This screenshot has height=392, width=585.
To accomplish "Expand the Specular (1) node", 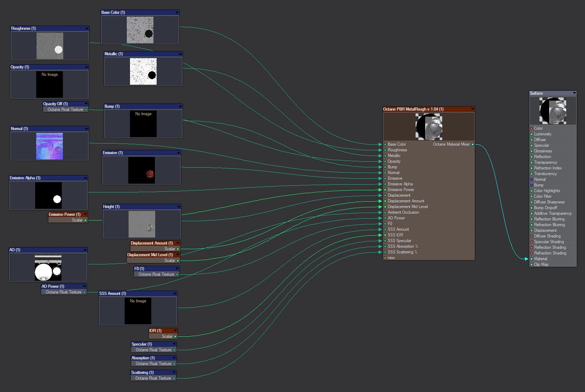I will (x=174, y=344).
